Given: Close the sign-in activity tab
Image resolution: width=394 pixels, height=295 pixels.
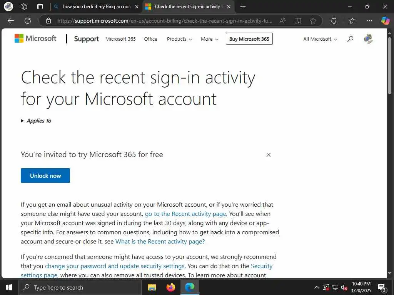Looking at the screenshot, I should pyautogui.click(x=229, y=7).
